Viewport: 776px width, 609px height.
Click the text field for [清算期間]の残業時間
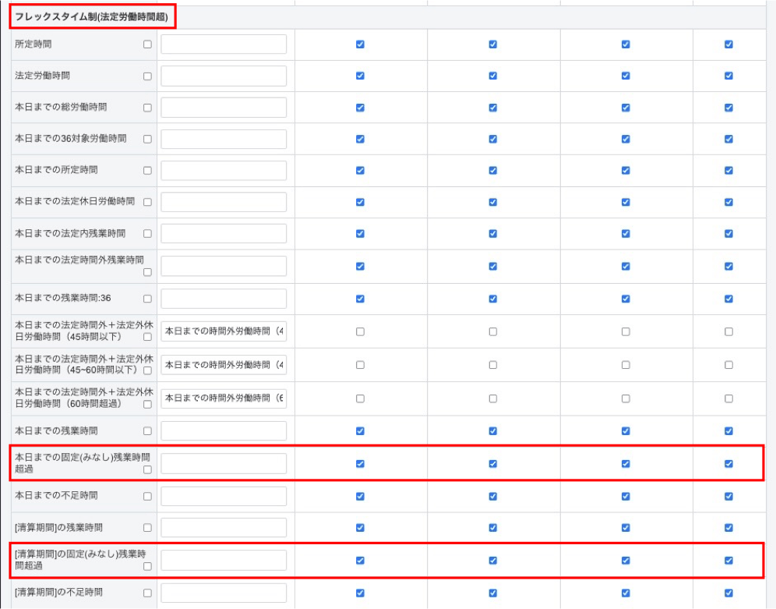pos(224,528)
